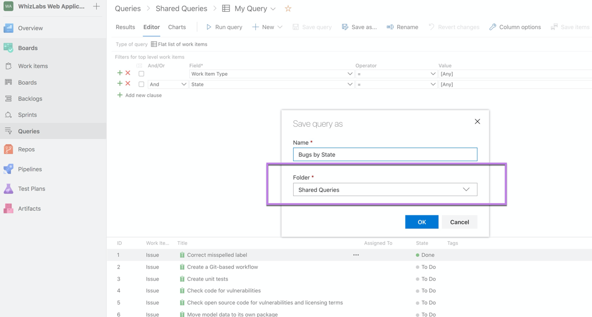Screen dimensions: 592x317
Task: Close the Save query as dialog
Action: [x=477, y=121]
